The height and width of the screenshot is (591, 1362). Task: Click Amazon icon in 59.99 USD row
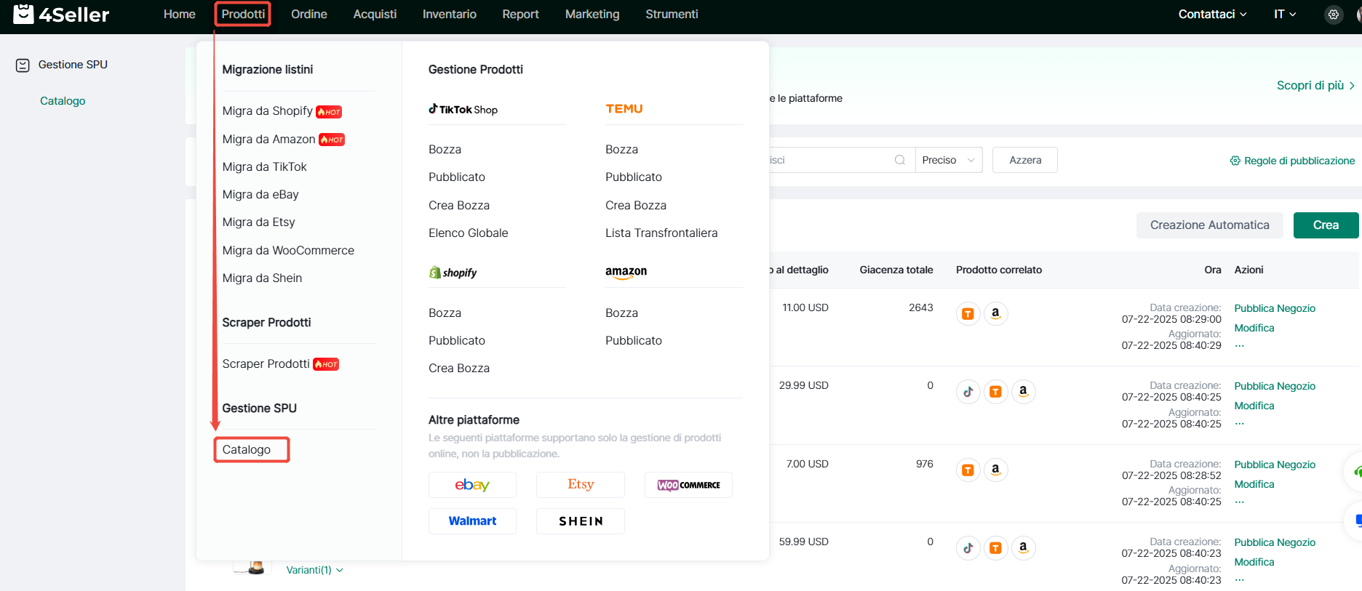point(1023,548)
